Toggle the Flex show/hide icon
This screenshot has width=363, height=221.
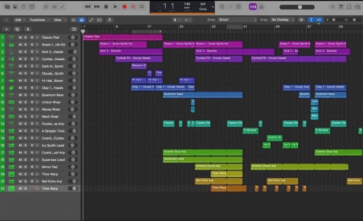tap(100, 20)
